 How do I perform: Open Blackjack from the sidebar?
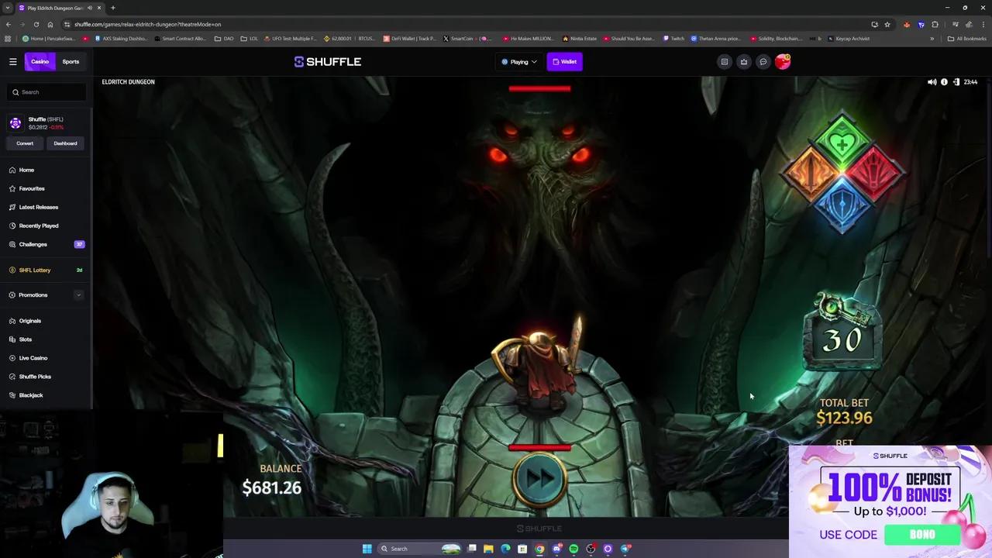tap(31, 394)
